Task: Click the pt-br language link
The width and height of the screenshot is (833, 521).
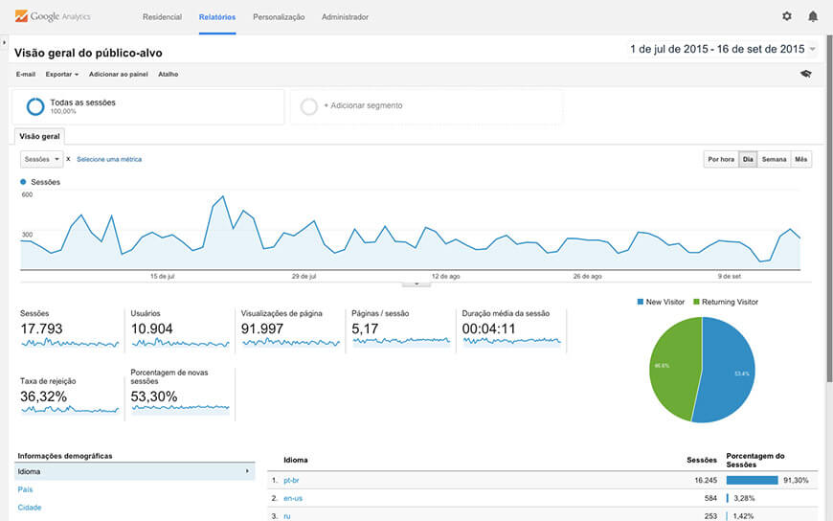Action: pyautogui.click(x=293, y=480)
